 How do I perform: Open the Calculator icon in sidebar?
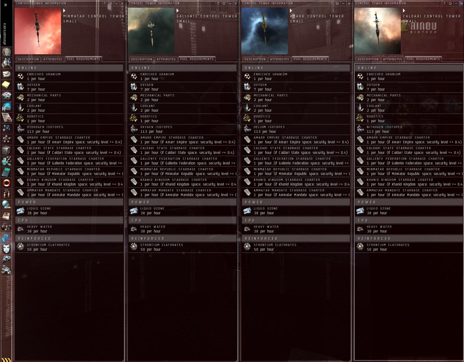7,172
